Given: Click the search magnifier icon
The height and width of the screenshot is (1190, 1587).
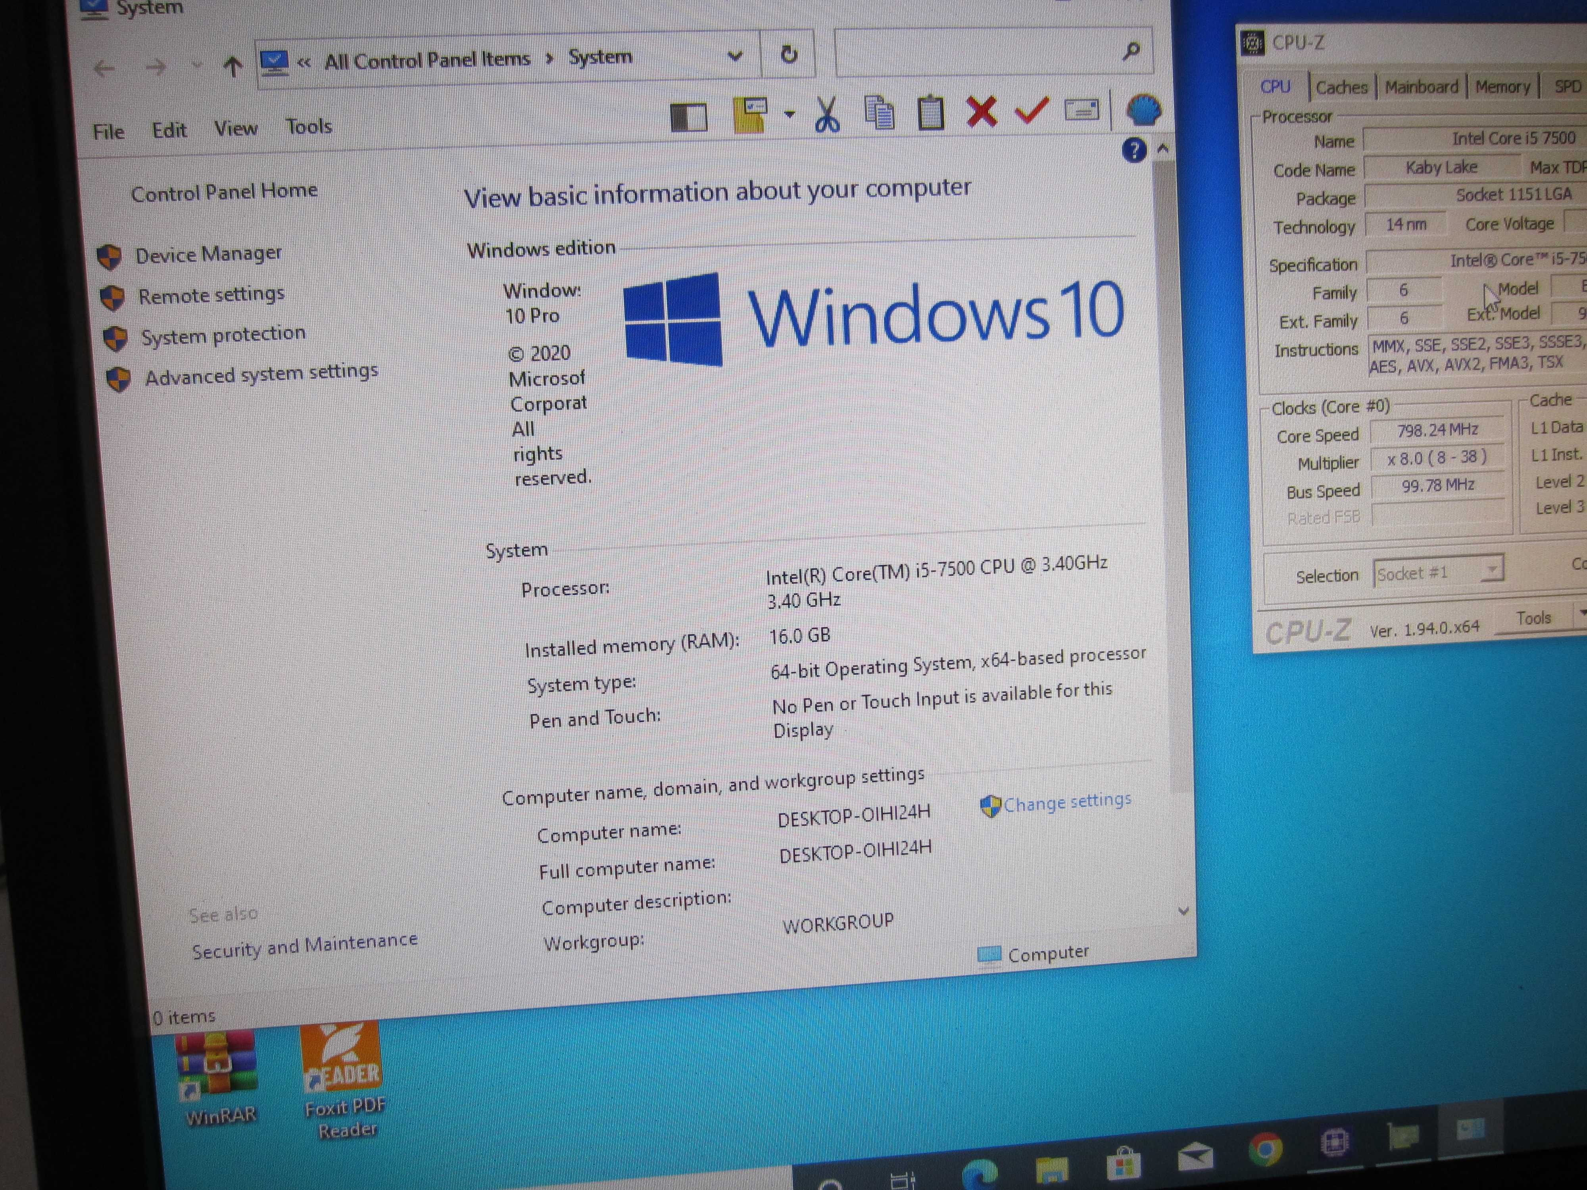Looking at the screenshot, I should 1132,50.
